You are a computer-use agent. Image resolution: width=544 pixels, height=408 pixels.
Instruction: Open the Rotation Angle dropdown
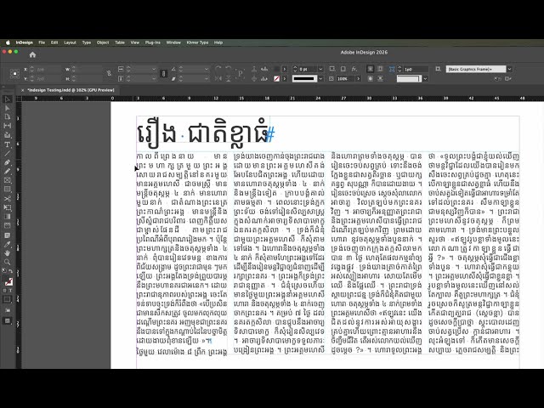[x=206, y=69]
